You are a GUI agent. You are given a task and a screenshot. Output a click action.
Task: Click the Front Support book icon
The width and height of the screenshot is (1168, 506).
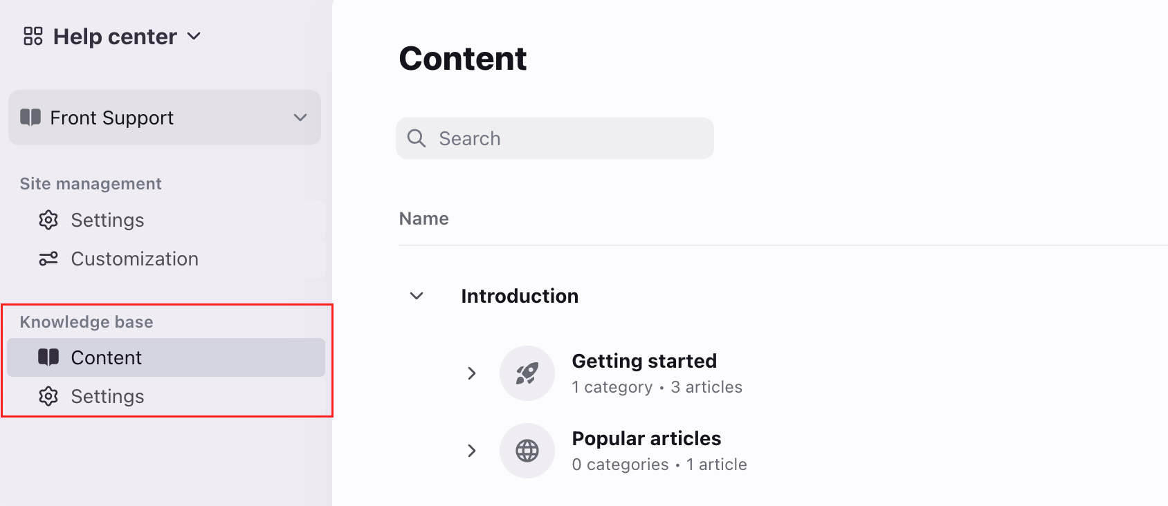pos(30,118)
